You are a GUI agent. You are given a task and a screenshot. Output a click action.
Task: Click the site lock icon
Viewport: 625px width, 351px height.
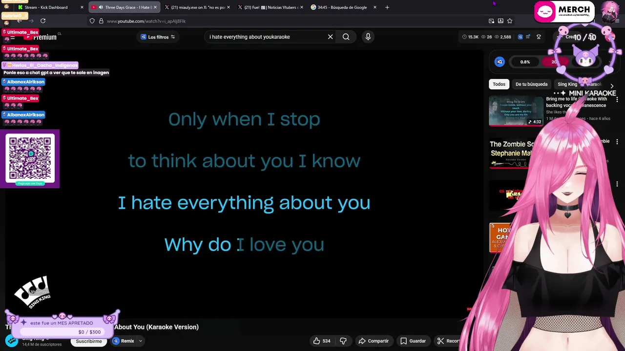[x=101, y=21]
